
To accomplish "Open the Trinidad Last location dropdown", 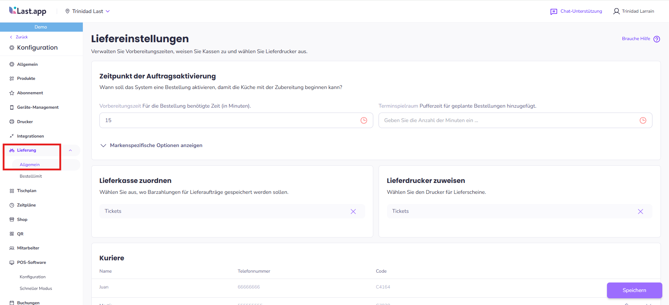I will (x=87, y=11).
